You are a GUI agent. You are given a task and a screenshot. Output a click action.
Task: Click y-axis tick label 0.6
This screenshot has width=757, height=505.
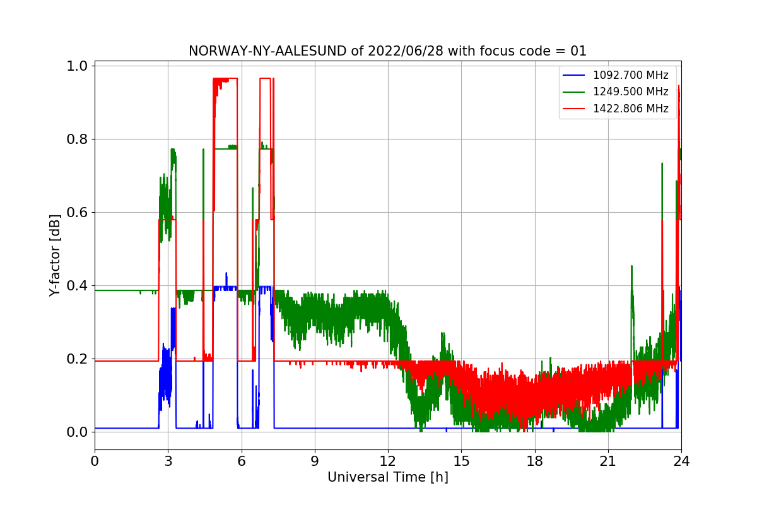pos(77,212)
